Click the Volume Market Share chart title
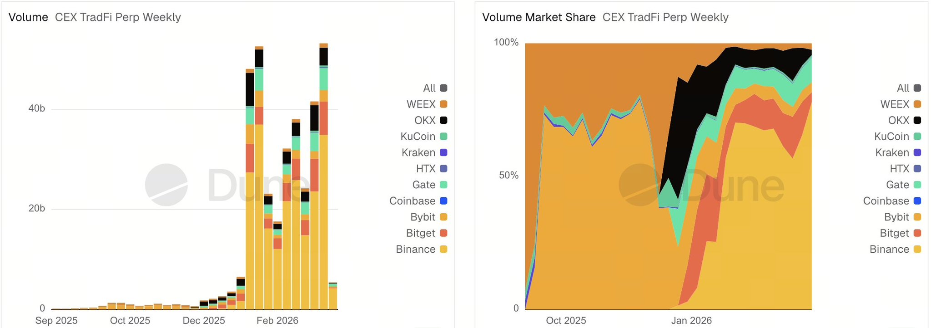 (x=538, y=17)
